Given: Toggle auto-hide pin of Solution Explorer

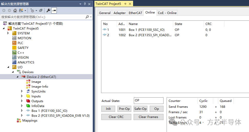Looking at the screenshot, I should tap(85, 4).
